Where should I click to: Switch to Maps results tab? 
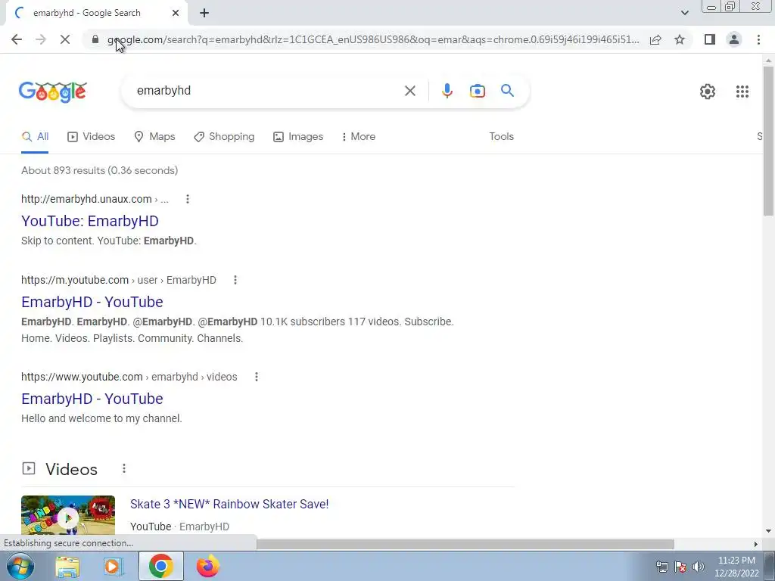tap(154, 137)
